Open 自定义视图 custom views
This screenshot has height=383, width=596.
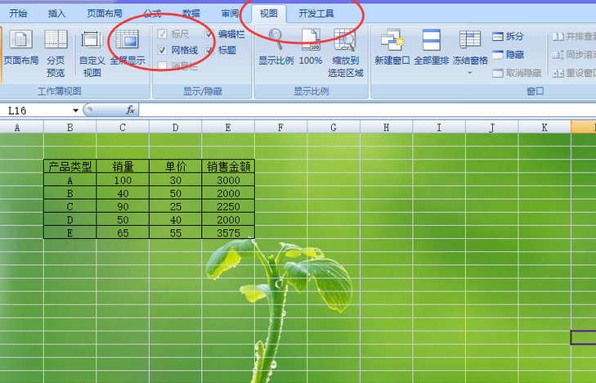coord(92,52)
